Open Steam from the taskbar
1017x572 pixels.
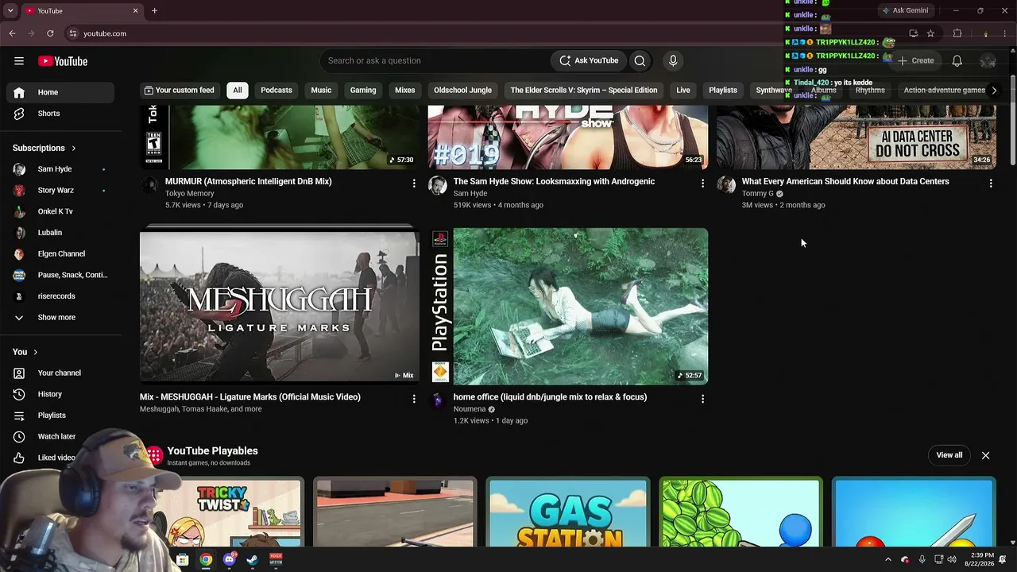coord(253,559)
